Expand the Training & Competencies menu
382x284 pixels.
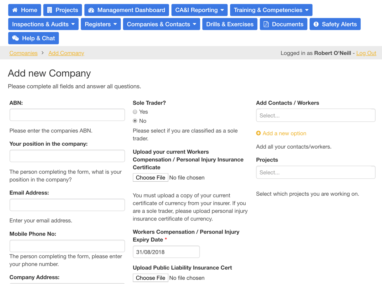(x=271, y=10)
